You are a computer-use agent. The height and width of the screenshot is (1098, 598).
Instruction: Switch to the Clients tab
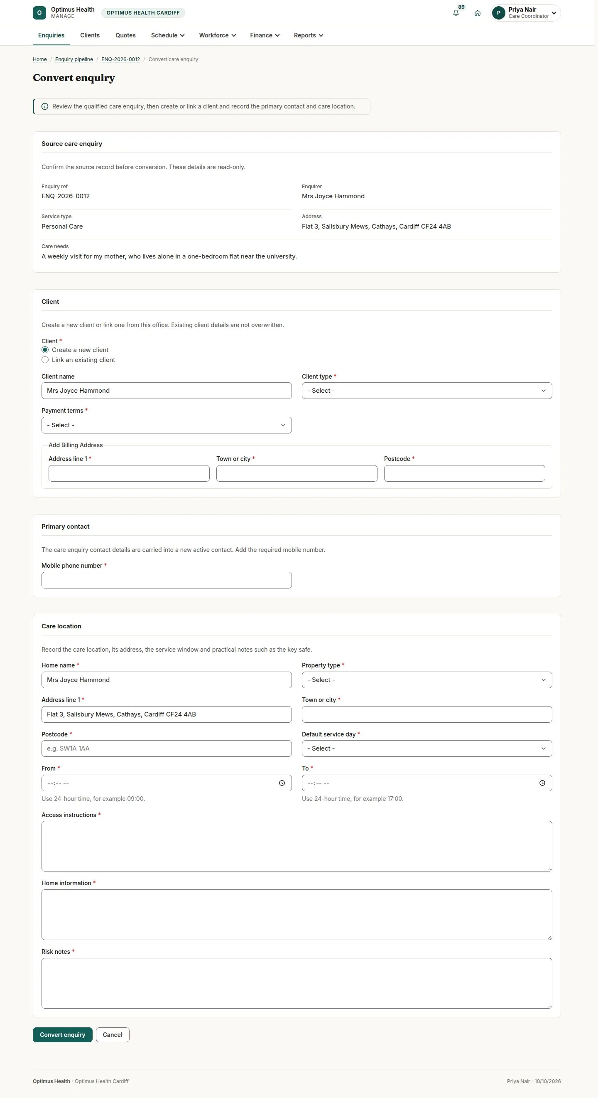90,35
